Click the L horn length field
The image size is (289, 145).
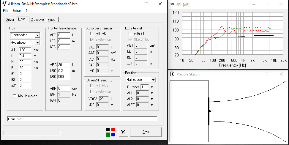tap(25, 56)
